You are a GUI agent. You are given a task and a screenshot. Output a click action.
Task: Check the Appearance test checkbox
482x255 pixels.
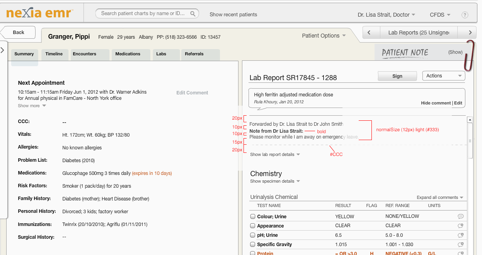253,226
